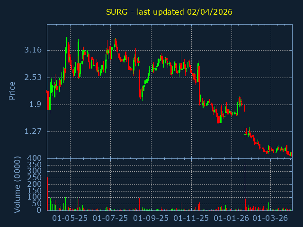Click the 01-03-26 date axis label
The width and height of the screenshot is (303, 227).
270,218
